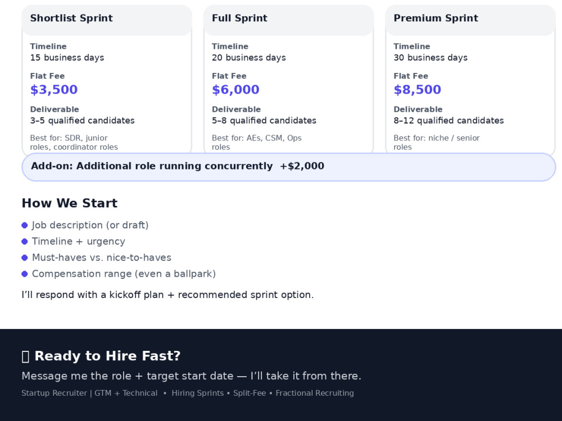Click the Premium Sprint card header
This screenshot has width=562, height=421.
(x=470, y=20)
